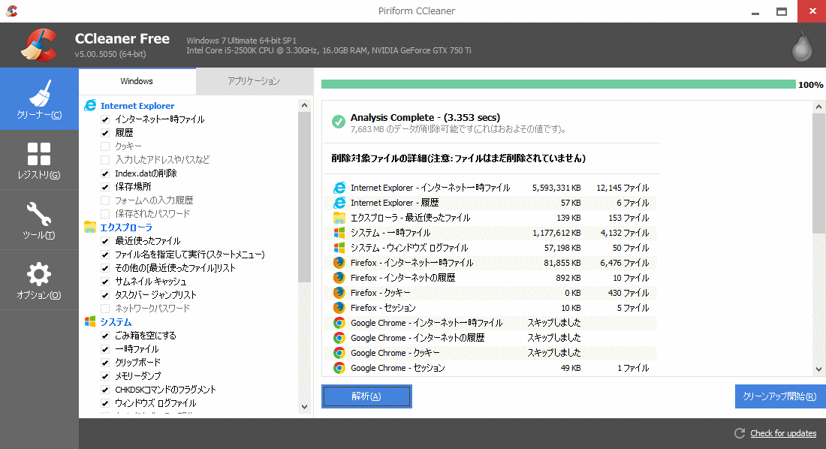
Task: Click the checklist scrollbar up arrow
Action: pos(304,105)
